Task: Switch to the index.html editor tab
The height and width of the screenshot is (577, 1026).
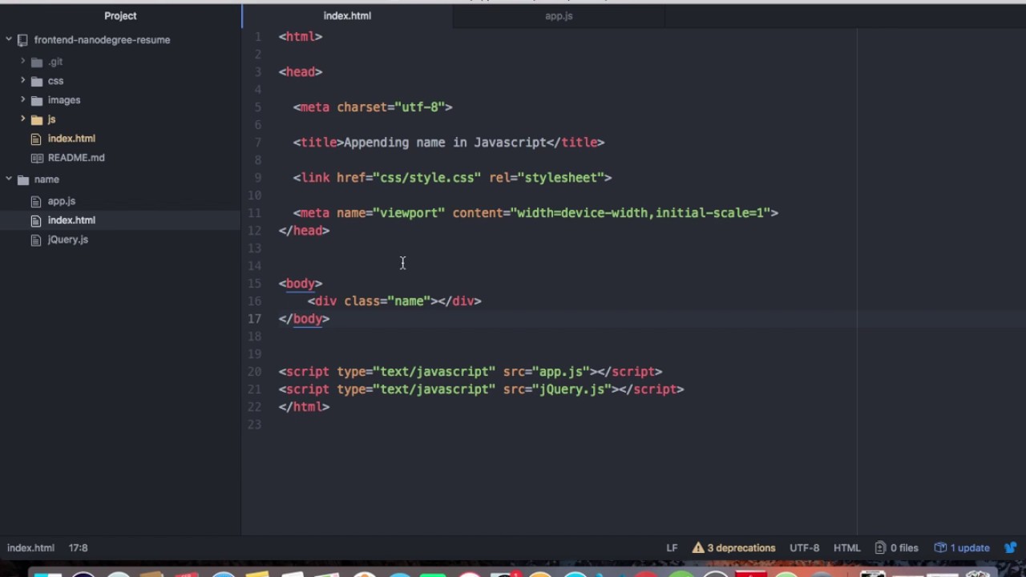Action: pos(347,16)
